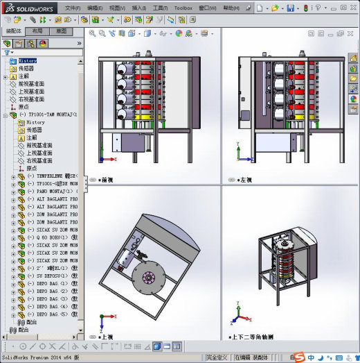Click the Appearances color ball in task pane
360x363 pixels.
pyautogui.click(x=353, y=99)
